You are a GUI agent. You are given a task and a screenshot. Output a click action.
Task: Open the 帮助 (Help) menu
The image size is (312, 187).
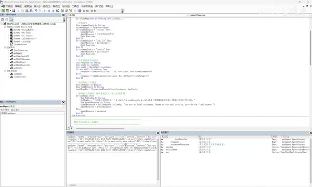109,6
